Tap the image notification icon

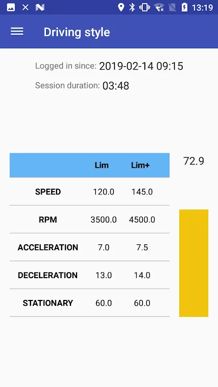click(x=11, y=7)
